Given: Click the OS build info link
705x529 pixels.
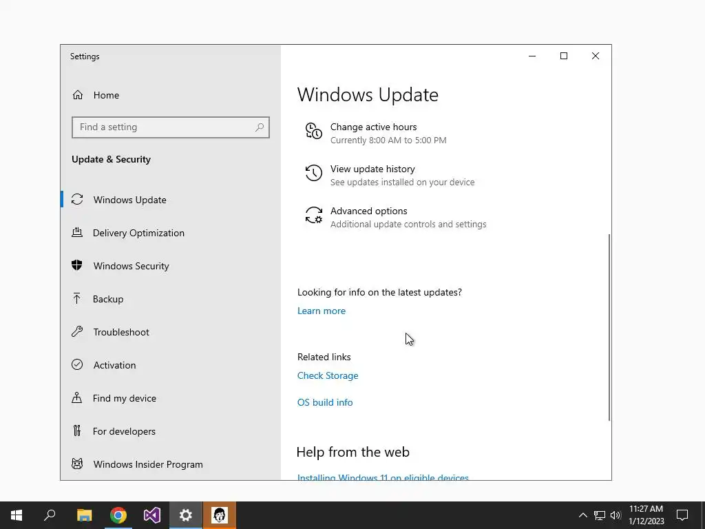Looking at the screenshot, I should pyautogui.click(x=325, y=402).
